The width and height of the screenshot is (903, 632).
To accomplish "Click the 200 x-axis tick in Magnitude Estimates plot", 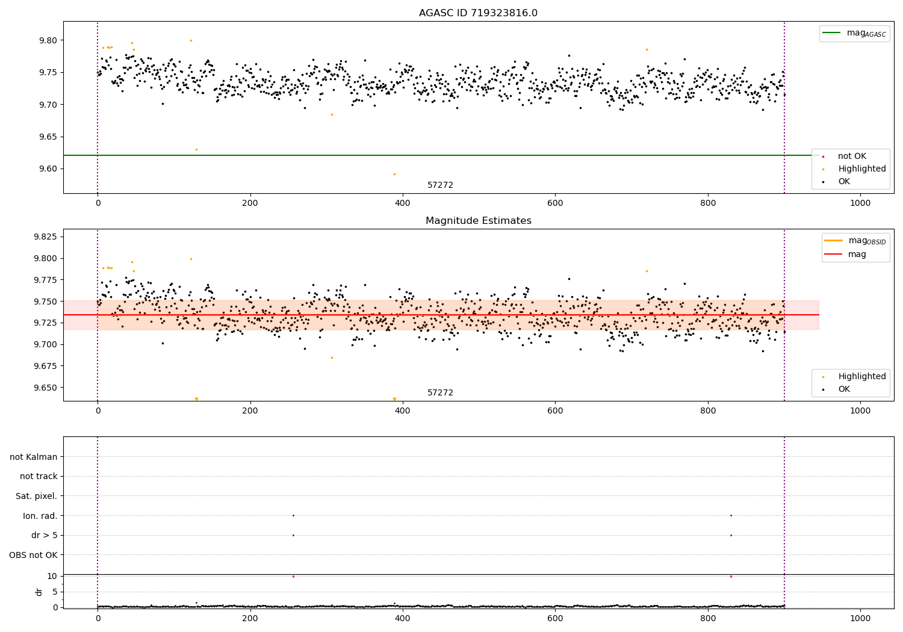I will (x=250, y=411).
